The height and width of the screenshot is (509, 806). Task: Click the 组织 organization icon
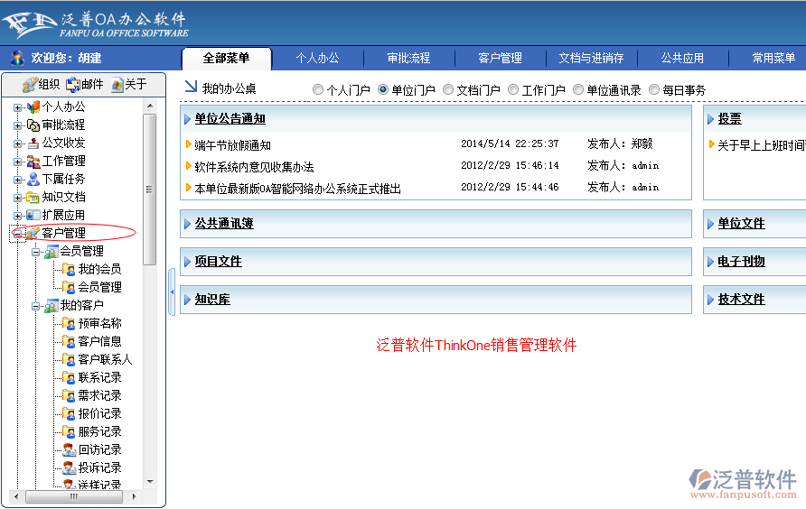click(x=30, y=84)
